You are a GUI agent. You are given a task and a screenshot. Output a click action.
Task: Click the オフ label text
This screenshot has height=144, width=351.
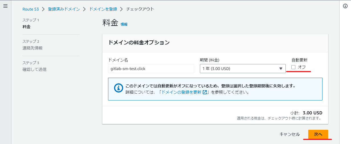(302, 67)
